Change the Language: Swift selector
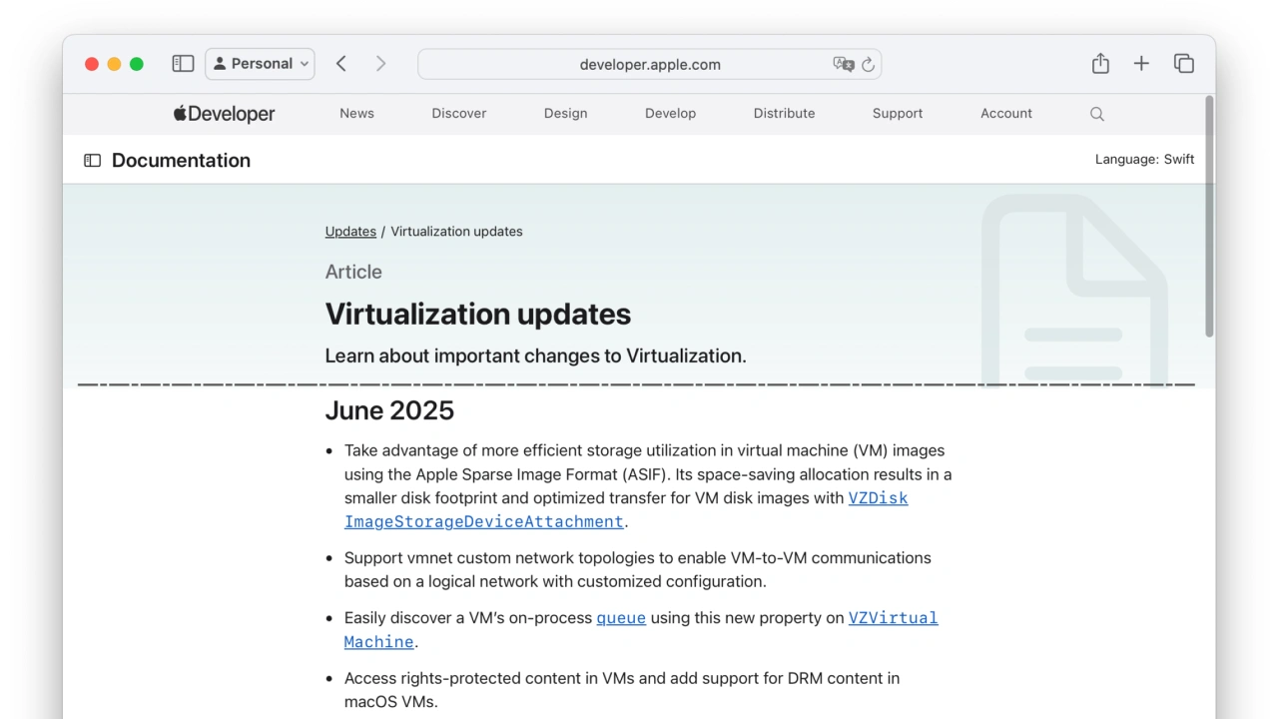 click(x=1144, y=160)
